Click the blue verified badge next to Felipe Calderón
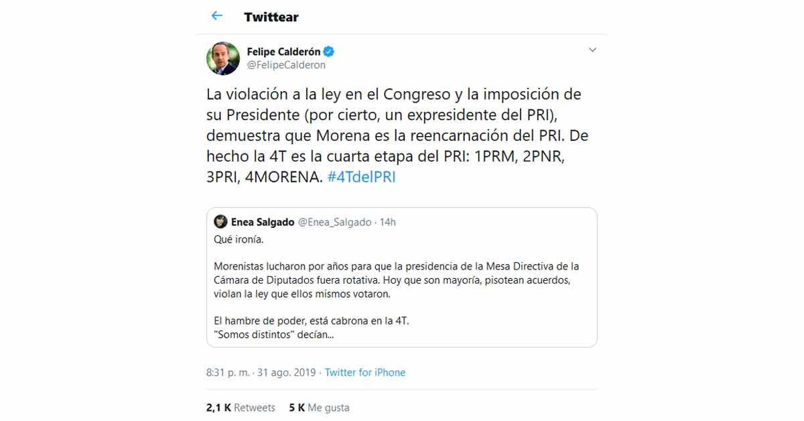Screen dimensions: 804x421 point(330,50)
